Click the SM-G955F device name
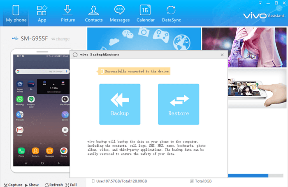Viewport: 288px width, 187px height. pyautogui.click(x=34, y=39)
